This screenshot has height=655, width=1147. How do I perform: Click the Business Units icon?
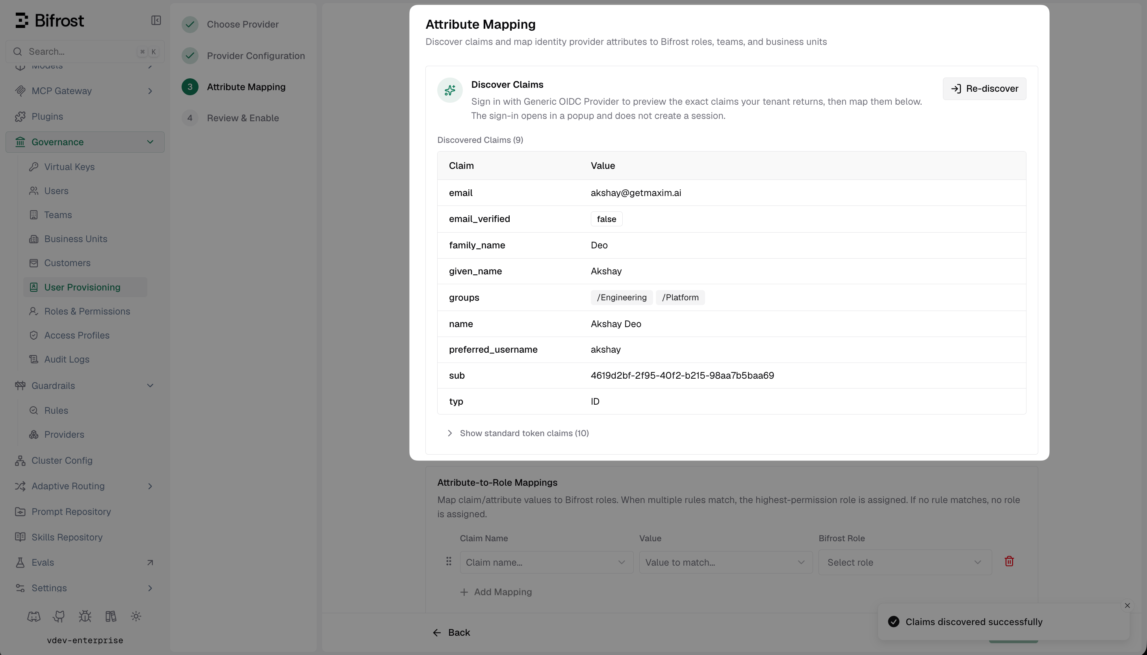click(34, 239)
